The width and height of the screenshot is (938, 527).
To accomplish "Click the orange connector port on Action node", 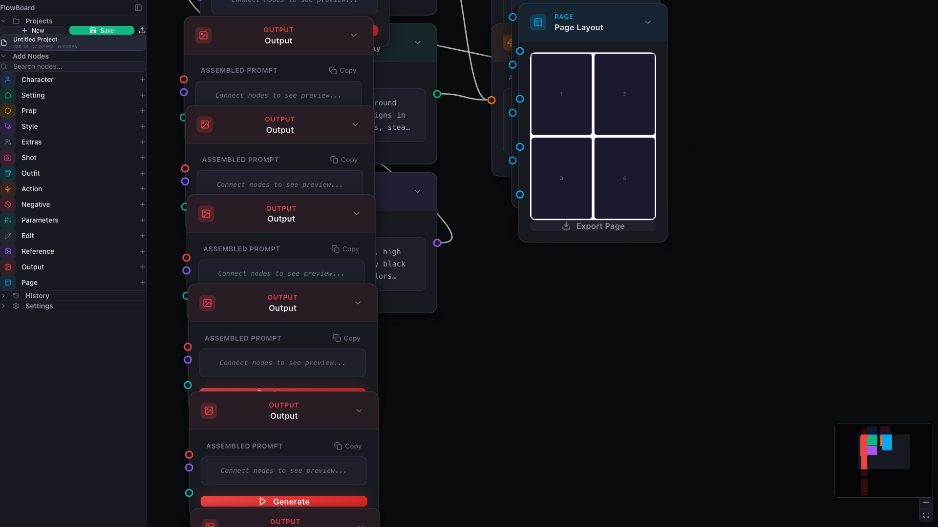I will click(491, 100).
